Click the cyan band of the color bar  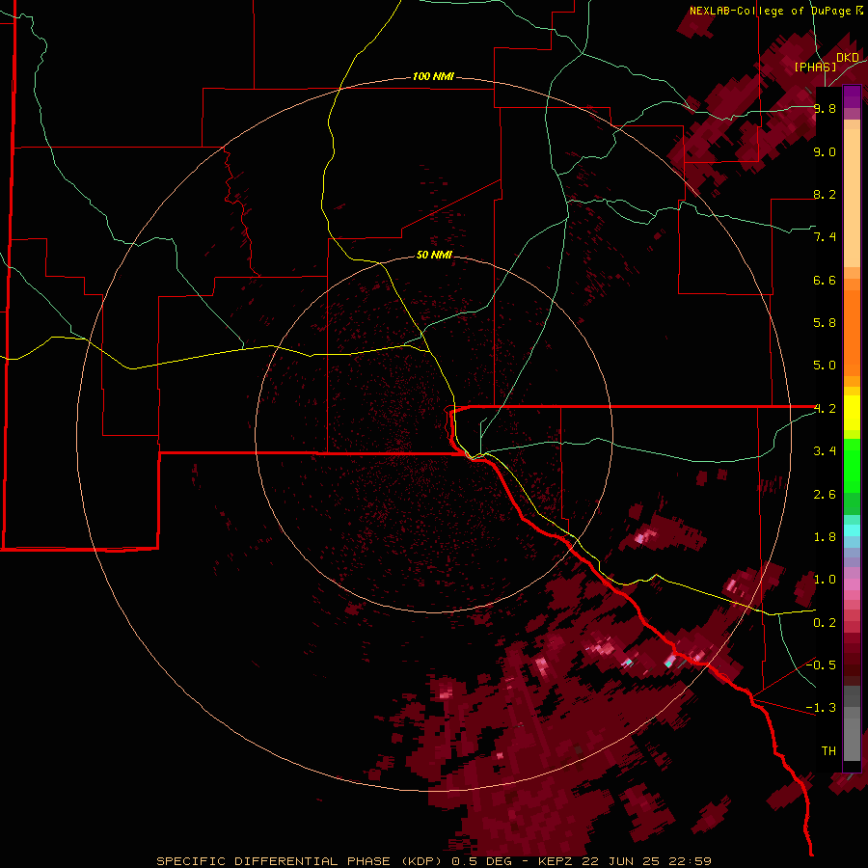(852, 530)
